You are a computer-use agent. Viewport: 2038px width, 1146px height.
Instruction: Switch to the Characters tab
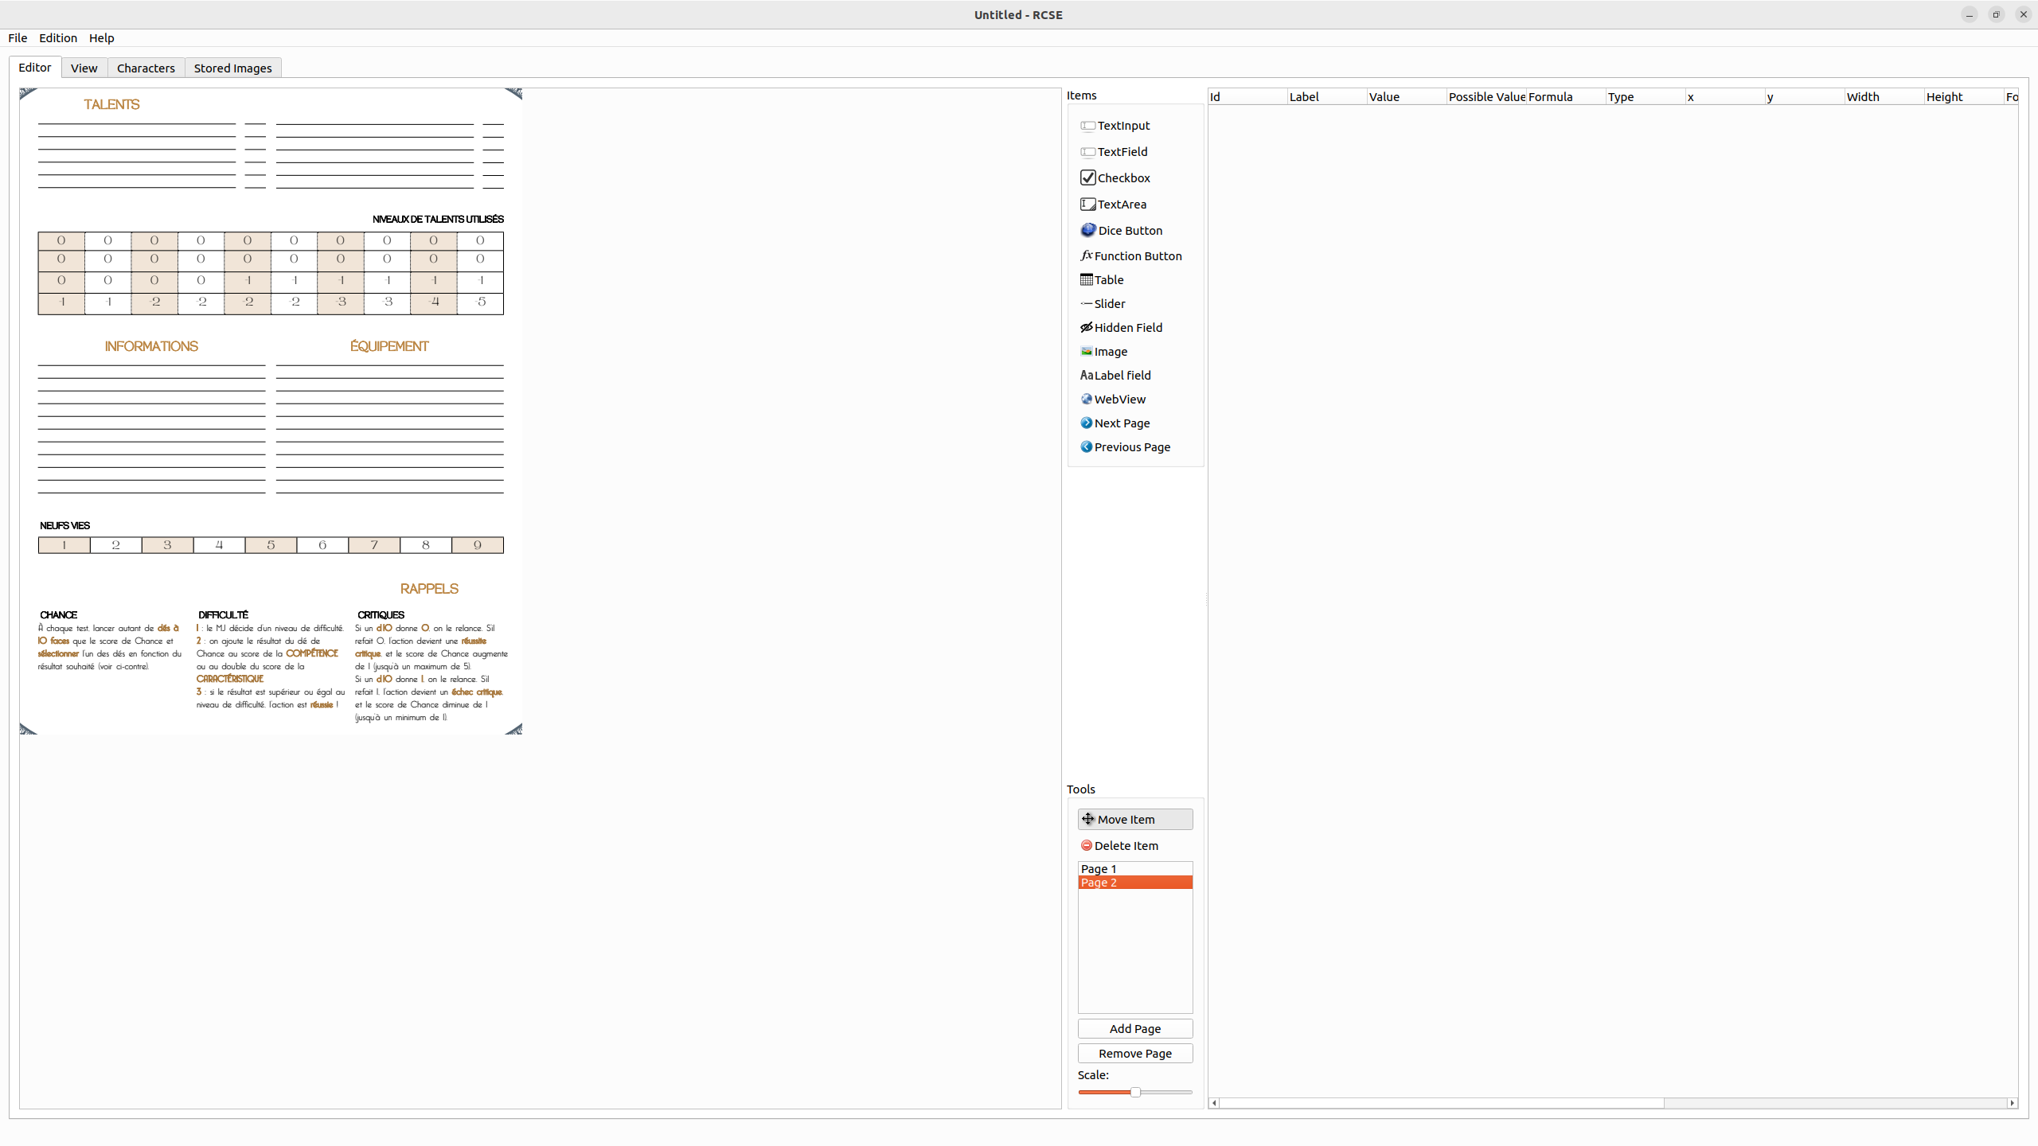point(146,68)
